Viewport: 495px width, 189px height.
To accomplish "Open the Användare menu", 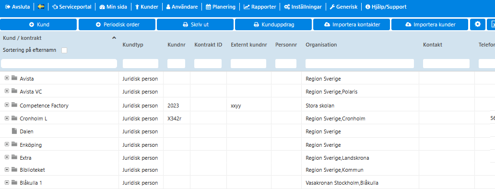I will tap(182, 7).
